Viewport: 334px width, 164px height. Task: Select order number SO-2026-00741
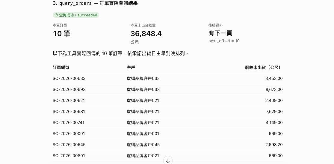69,123
